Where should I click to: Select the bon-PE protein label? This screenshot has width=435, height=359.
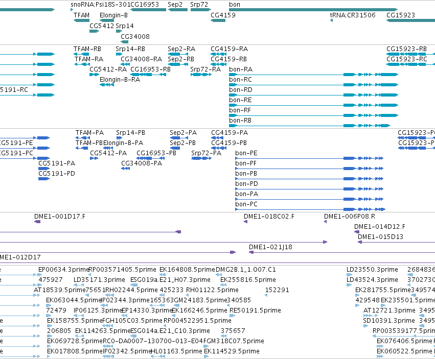(x=246, y=153)
